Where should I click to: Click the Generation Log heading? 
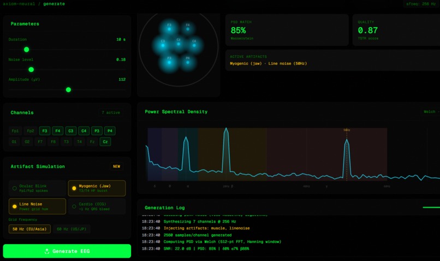(x=165, y=208)
